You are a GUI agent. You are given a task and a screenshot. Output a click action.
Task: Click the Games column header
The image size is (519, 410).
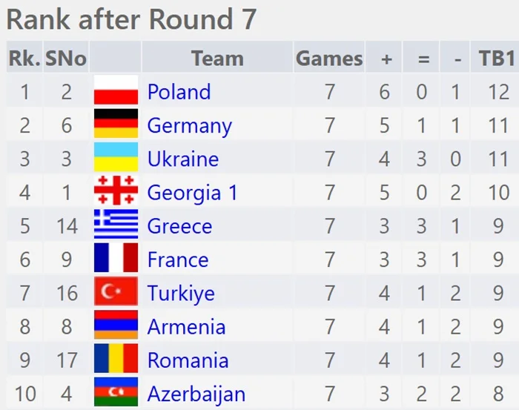coord(329,58)
